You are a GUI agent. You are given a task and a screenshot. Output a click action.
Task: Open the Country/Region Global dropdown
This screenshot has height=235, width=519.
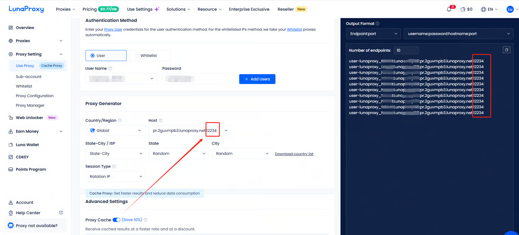(x=115, y=130)
